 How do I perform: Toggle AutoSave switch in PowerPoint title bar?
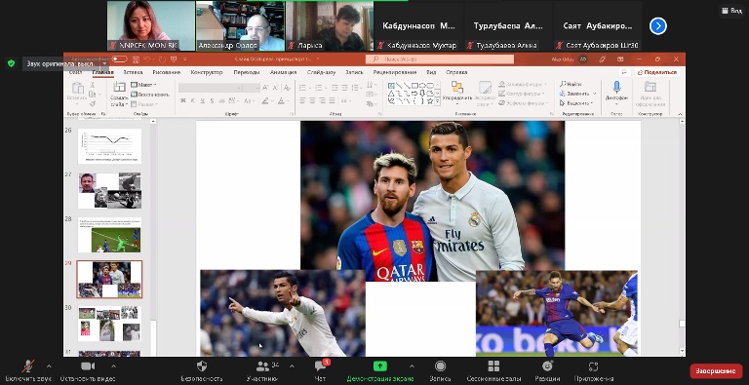pos(119,59)
